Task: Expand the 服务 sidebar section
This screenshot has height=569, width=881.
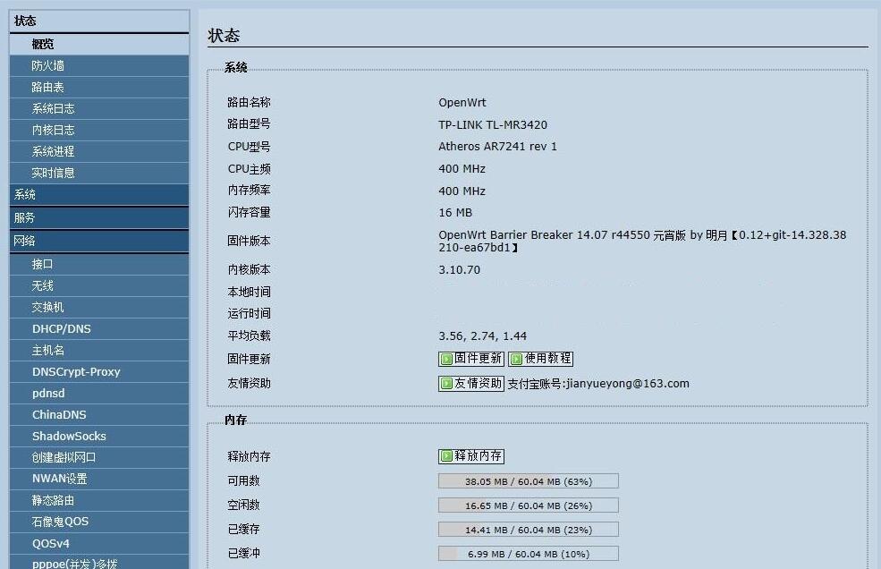Action: tap(99, 217)
